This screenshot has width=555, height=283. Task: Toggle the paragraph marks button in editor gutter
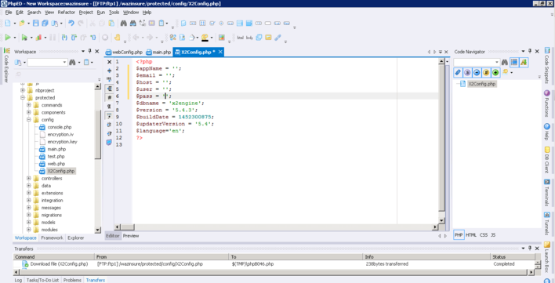[109, 106]
